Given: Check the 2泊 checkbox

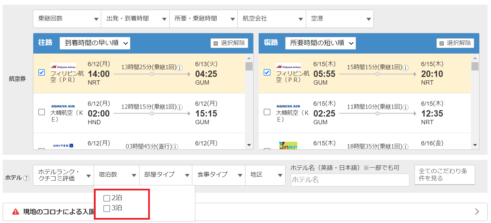Looking at the screenshot, I should click(107, 198).
